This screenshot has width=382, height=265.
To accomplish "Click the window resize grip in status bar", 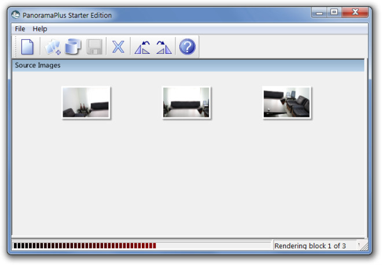I will (365, 246).
